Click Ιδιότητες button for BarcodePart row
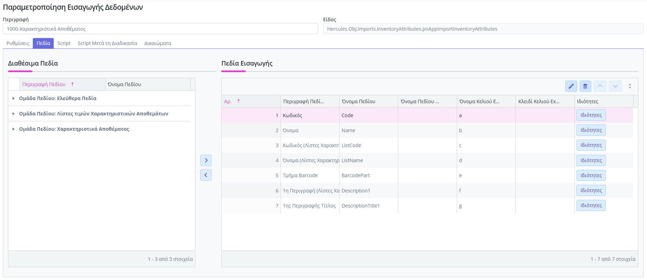Viewport: 647px width, 280px height. 591,175
